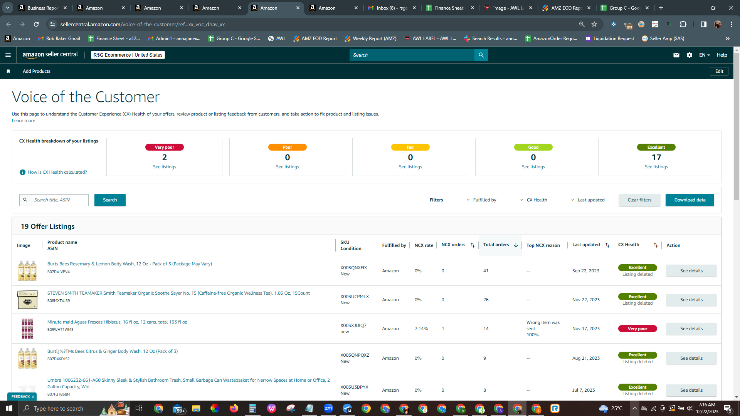The height and width of the screenshot is (416, 740).
Task: Switch to the Inbox (8) Gmail tab
Action: coord(392,8)
